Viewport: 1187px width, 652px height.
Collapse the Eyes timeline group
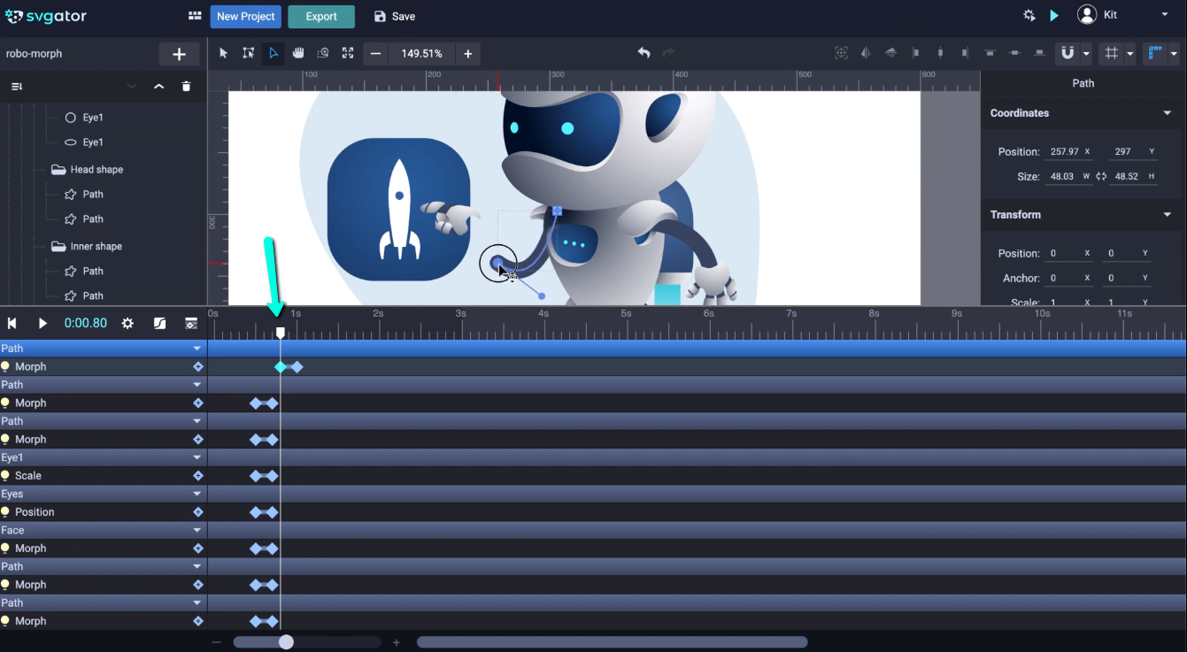click(197, 494)
